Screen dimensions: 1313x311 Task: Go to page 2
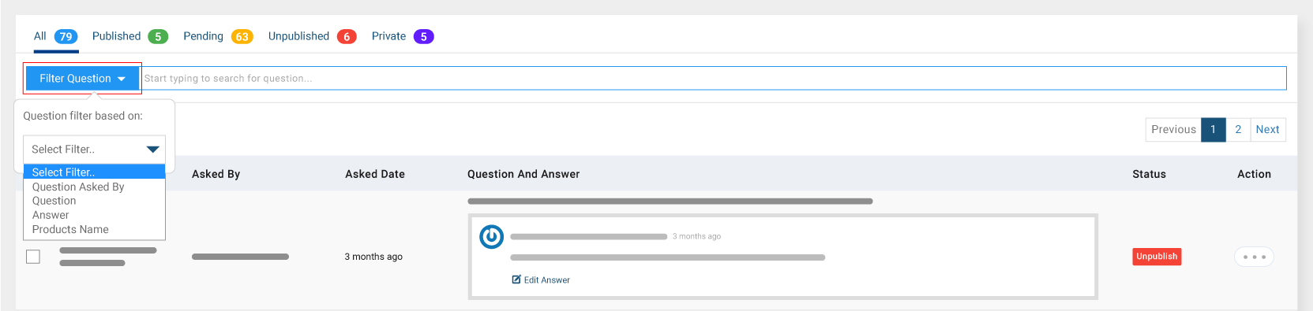click(x=1238, y=130)
